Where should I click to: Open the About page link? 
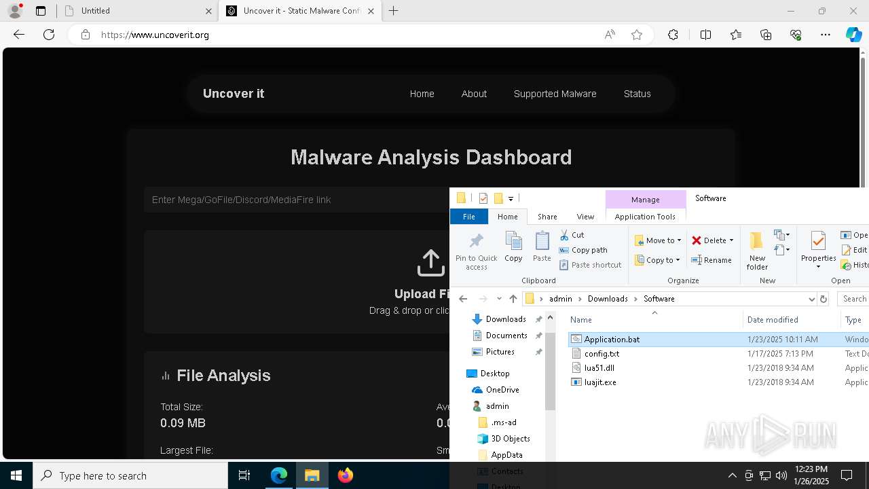coord(474,94)
